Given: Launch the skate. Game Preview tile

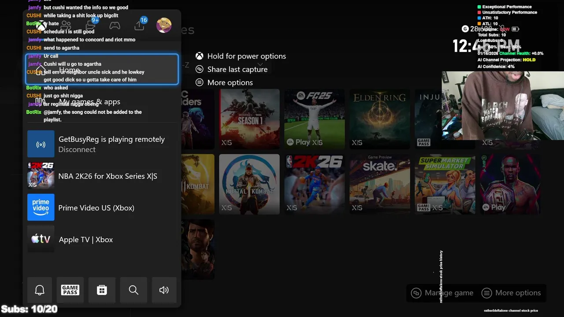Looking at the screenshot, I should coord(380,184).
